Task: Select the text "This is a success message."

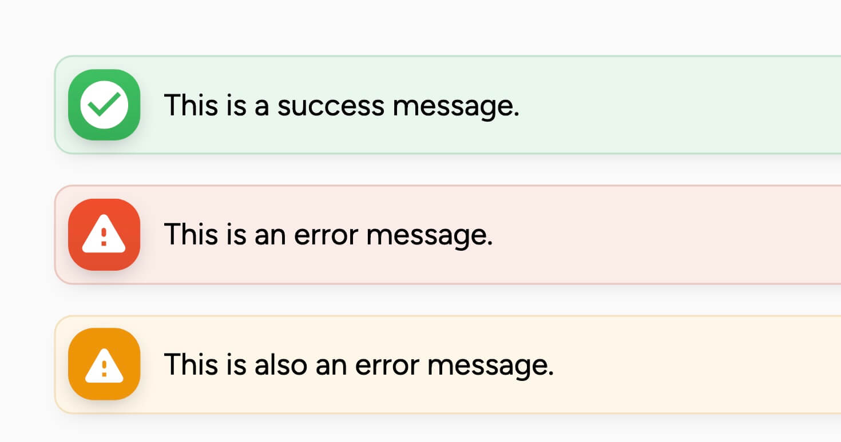Action: click(342, 106)
